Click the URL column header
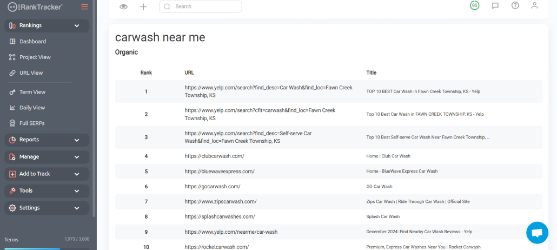The height and width of the screenshot is (250, 557). click(189, 73)
